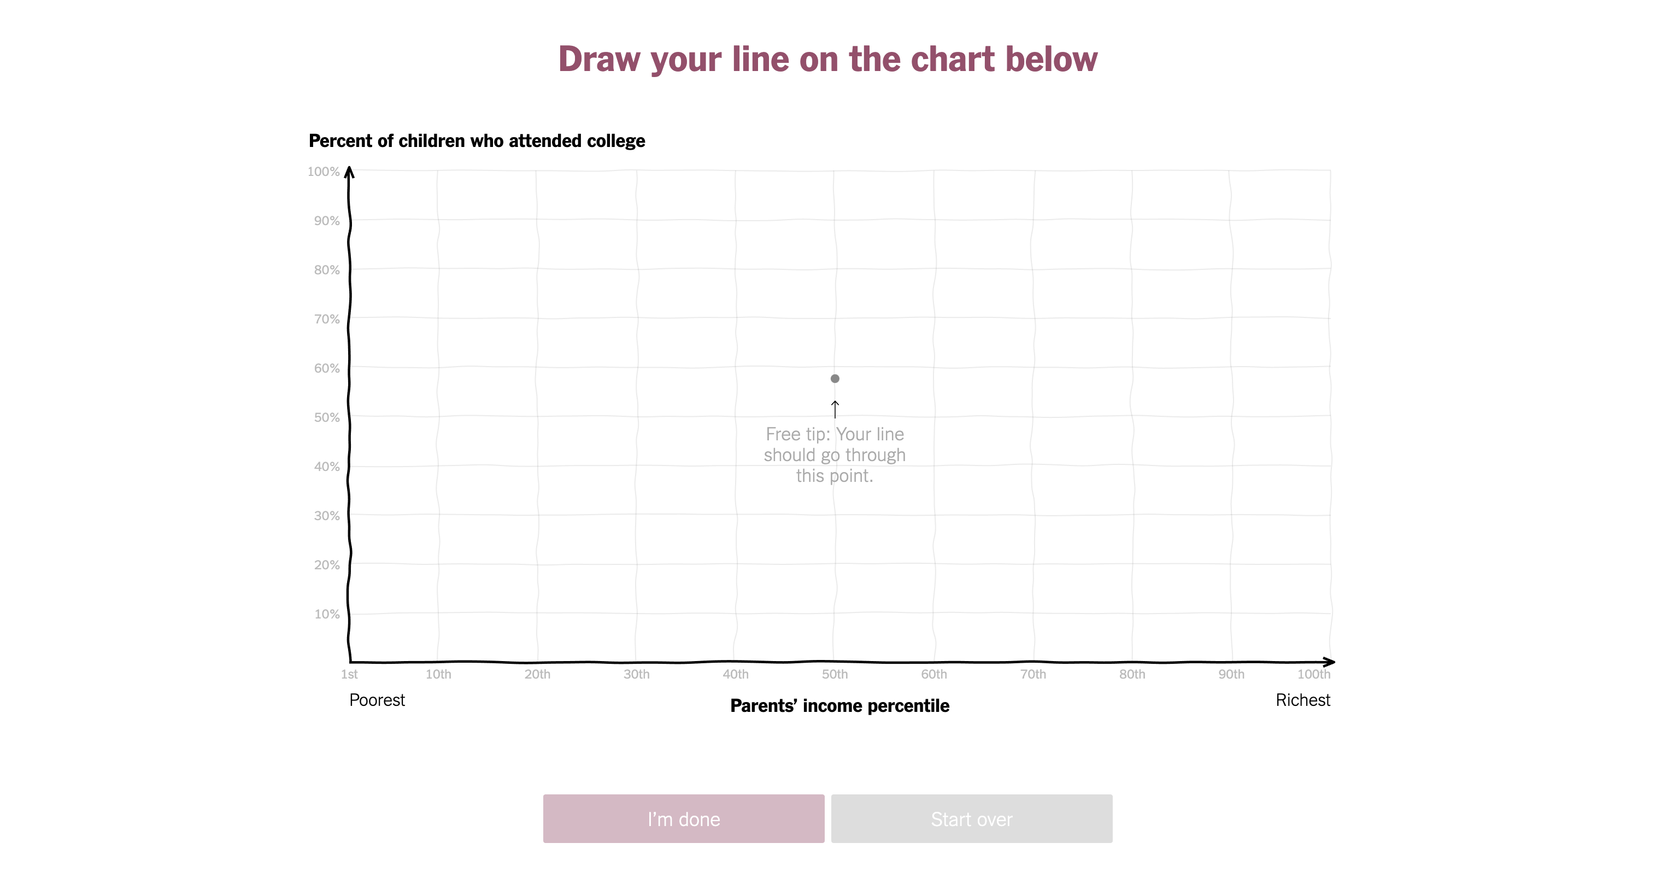Click the 100th percentile axis label
This screenshot has width=1656, height=896.
(1313, 674)
